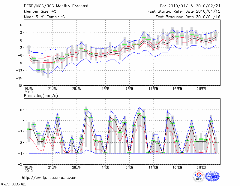Click the NCC globe logo icon
240x186 pixels.
[212, 176]
